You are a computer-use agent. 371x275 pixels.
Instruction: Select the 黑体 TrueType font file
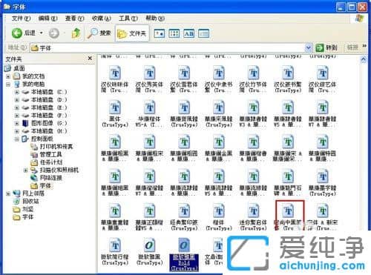115,114
